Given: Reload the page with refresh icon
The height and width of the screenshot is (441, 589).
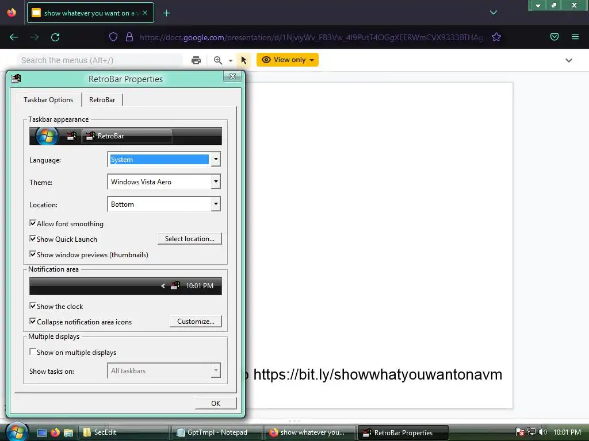Looking at the screenshot, I should click(x=55, y=37).
